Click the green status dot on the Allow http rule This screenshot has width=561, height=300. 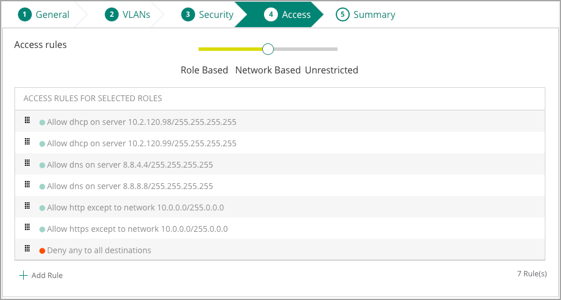[x=42, y=208]
